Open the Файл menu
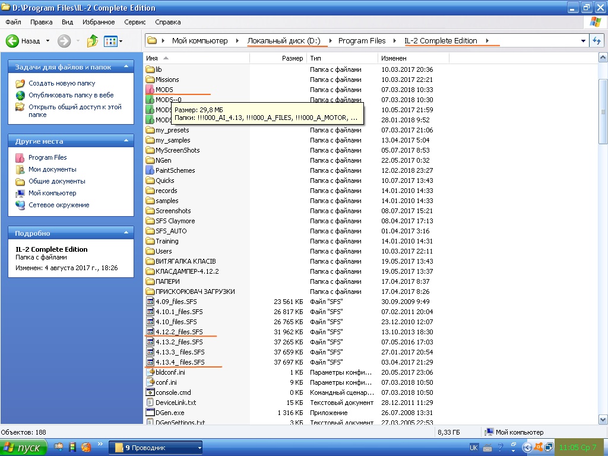The image size is (608, 456). point(13,22)
